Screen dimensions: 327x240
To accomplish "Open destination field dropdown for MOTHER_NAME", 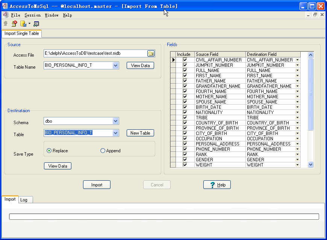I will [x=298, y=97].
